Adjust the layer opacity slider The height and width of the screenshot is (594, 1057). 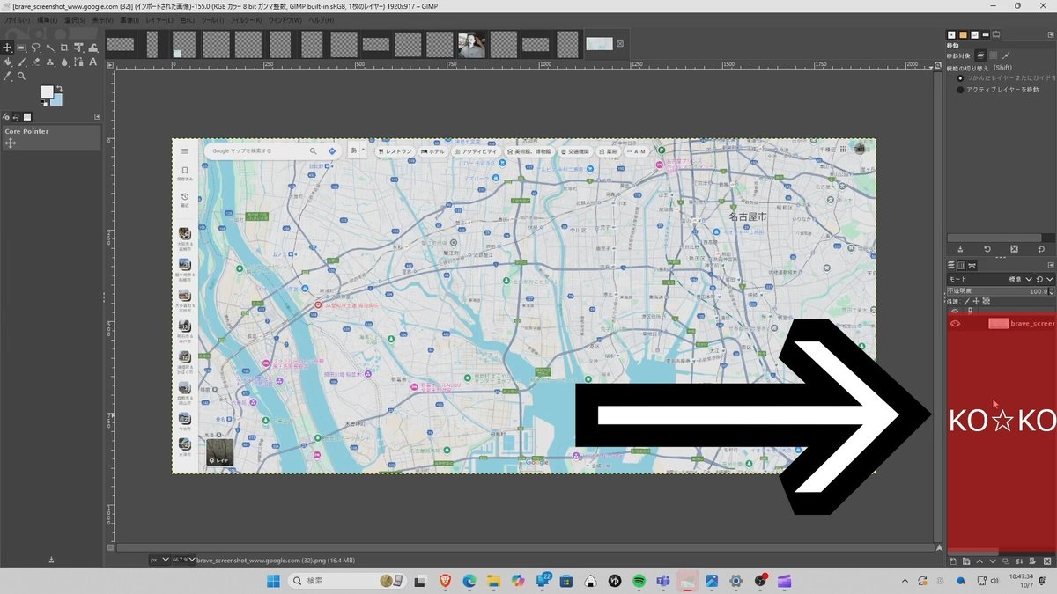coord(995,291)
